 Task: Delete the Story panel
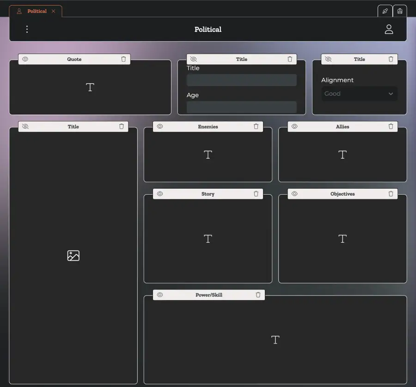pos(256,194)
